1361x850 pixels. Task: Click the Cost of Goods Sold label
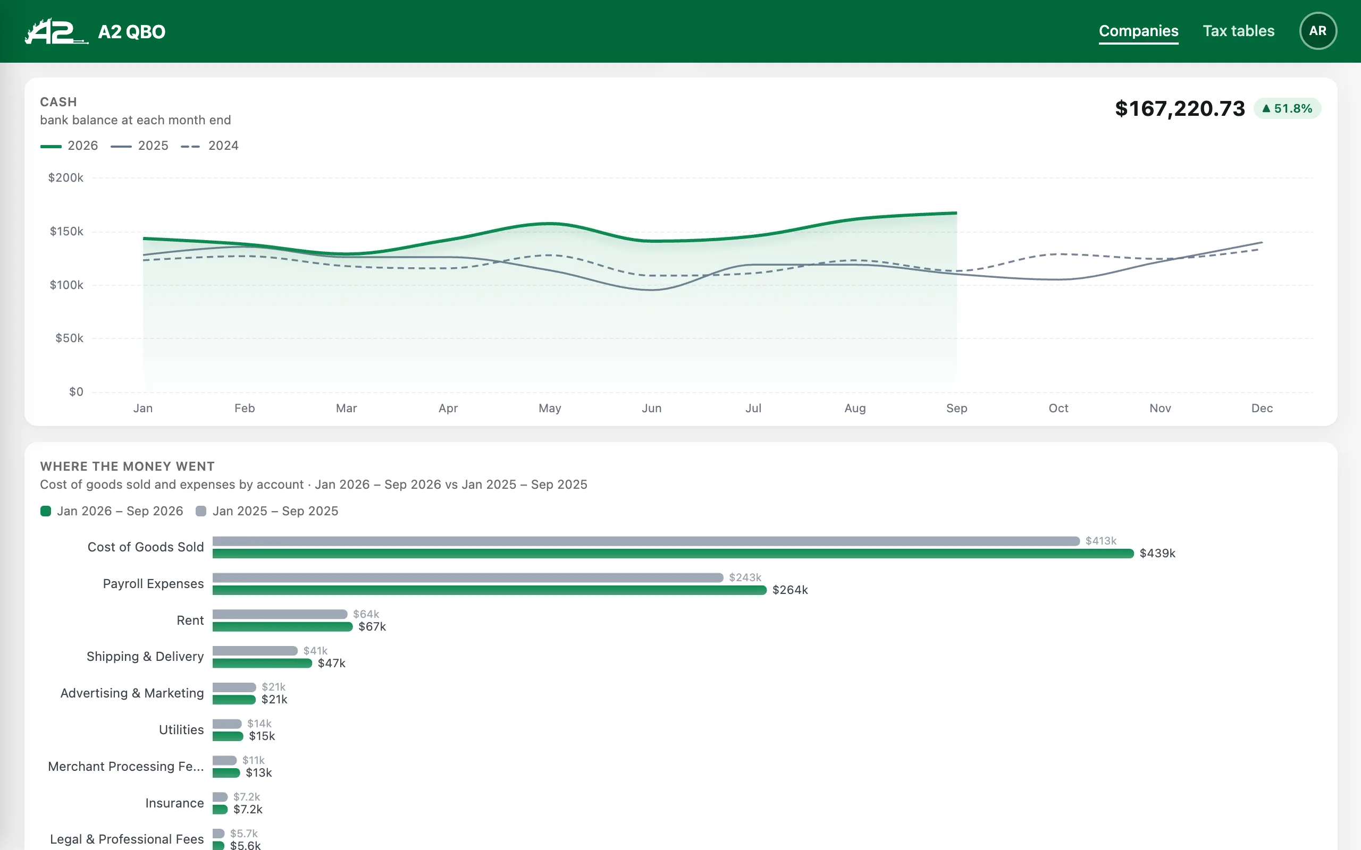146,547
